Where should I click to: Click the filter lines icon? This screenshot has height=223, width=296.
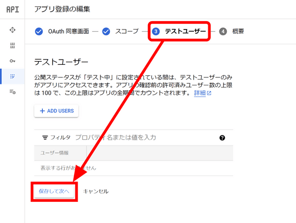point(45,138)
